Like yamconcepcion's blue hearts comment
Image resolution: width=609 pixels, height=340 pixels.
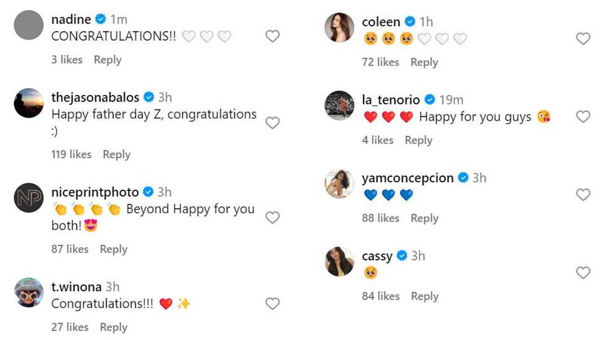pos(583,195)
